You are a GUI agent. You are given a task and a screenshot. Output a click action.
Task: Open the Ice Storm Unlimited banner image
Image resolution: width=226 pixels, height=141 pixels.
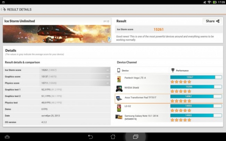[x=57, y=34]
